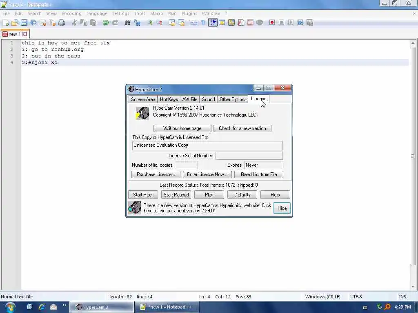This screenshot has width=418, height=313.
Task: Click the Synchronize Vertical Scrolling icon
Action: (172, 23)
